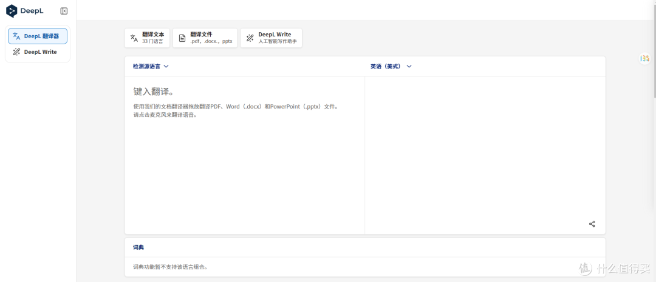Click the DeepL logo in sidebar
656x282 pixels.
click(x=25, y=11)
